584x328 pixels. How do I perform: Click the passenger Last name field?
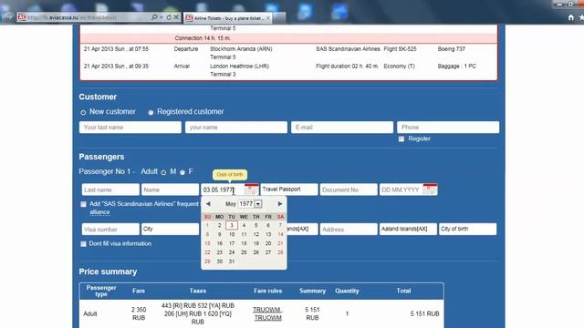click(110, 190)
